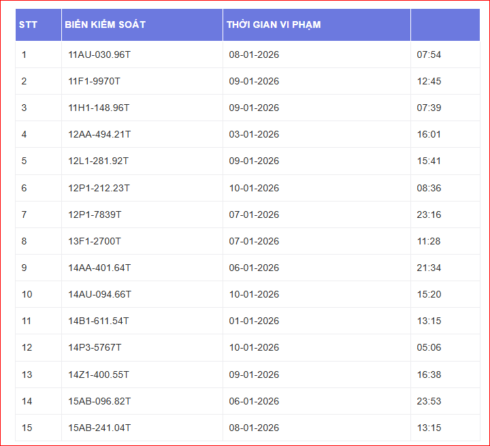Click plate 14AU-094.66T cell
The image size is (490, 446).
[99, 294]
